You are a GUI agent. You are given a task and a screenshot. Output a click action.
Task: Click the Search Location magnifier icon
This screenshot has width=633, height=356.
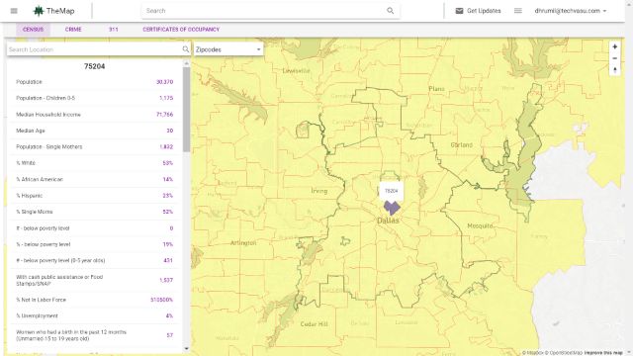(185, 49)
